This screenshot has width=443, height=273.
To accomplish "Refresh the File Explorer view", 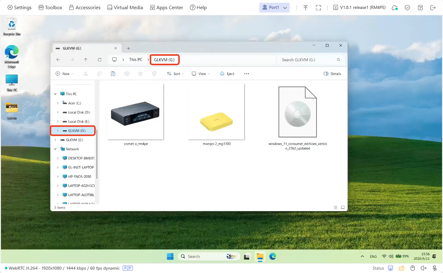I will (x=99, y=59).
